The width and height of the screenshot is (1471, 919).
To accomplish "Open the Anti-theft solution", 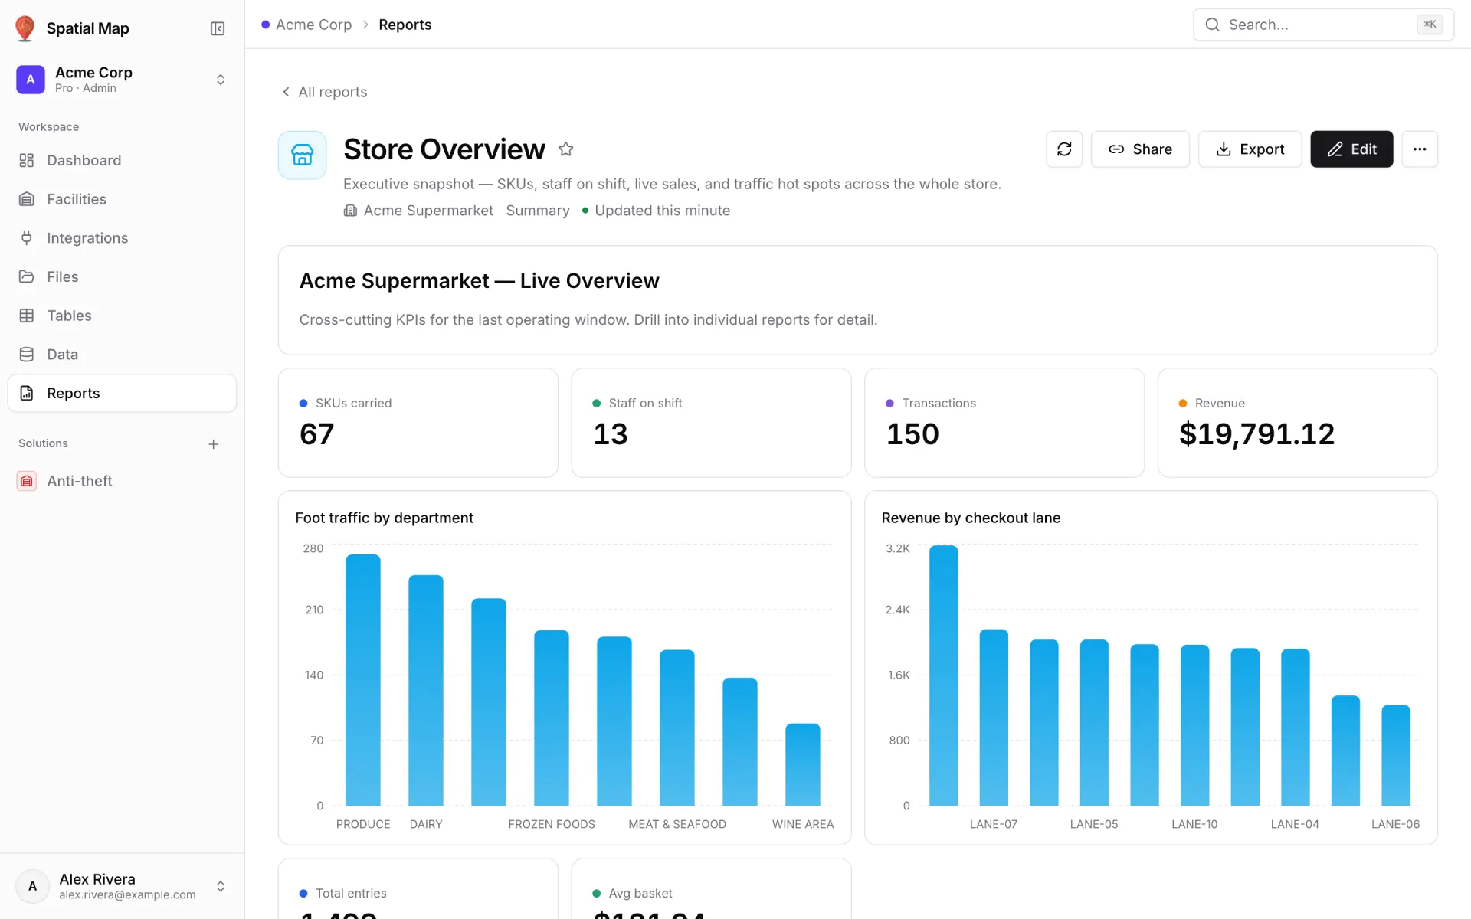I will [123, 481].
